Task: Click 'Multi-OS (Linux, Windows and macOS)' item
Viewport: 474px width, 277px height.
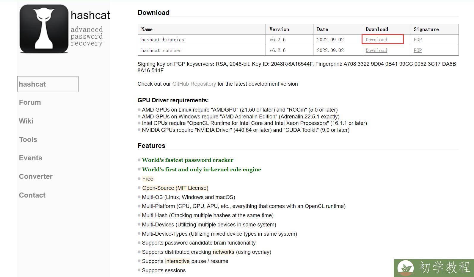Action: [x=189, y=197]
